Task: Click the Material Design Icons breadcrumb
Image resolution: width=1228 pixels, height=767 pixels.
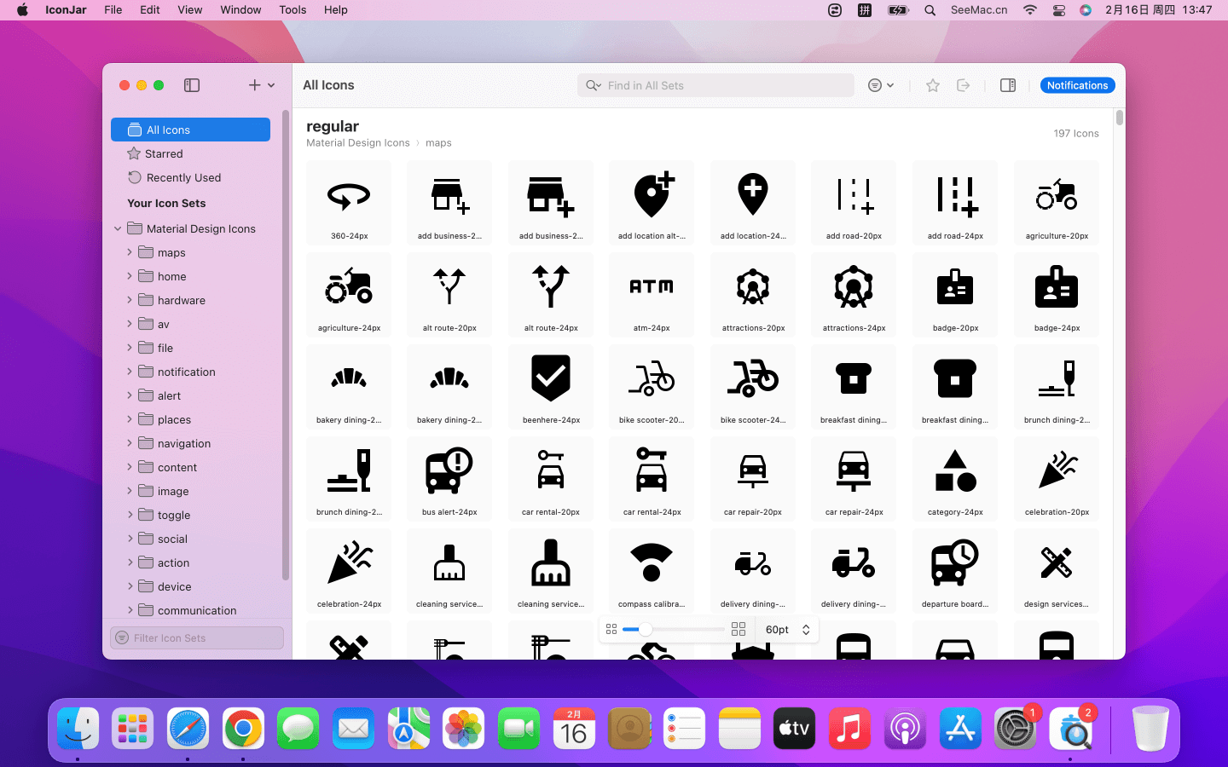Action: coord(357,143)
